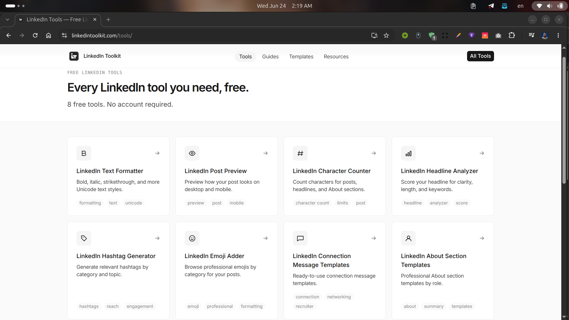This screenshot has width=569, height=320.
Task: Open the system volume and network menu
Action: [549, 6]
